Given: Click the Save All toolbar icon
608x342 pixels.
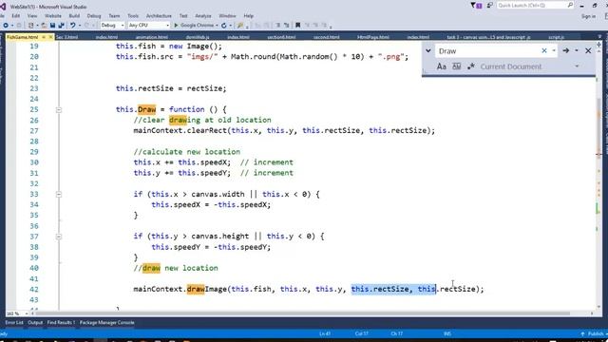Looking at the screenshot, I should (61, 26).
